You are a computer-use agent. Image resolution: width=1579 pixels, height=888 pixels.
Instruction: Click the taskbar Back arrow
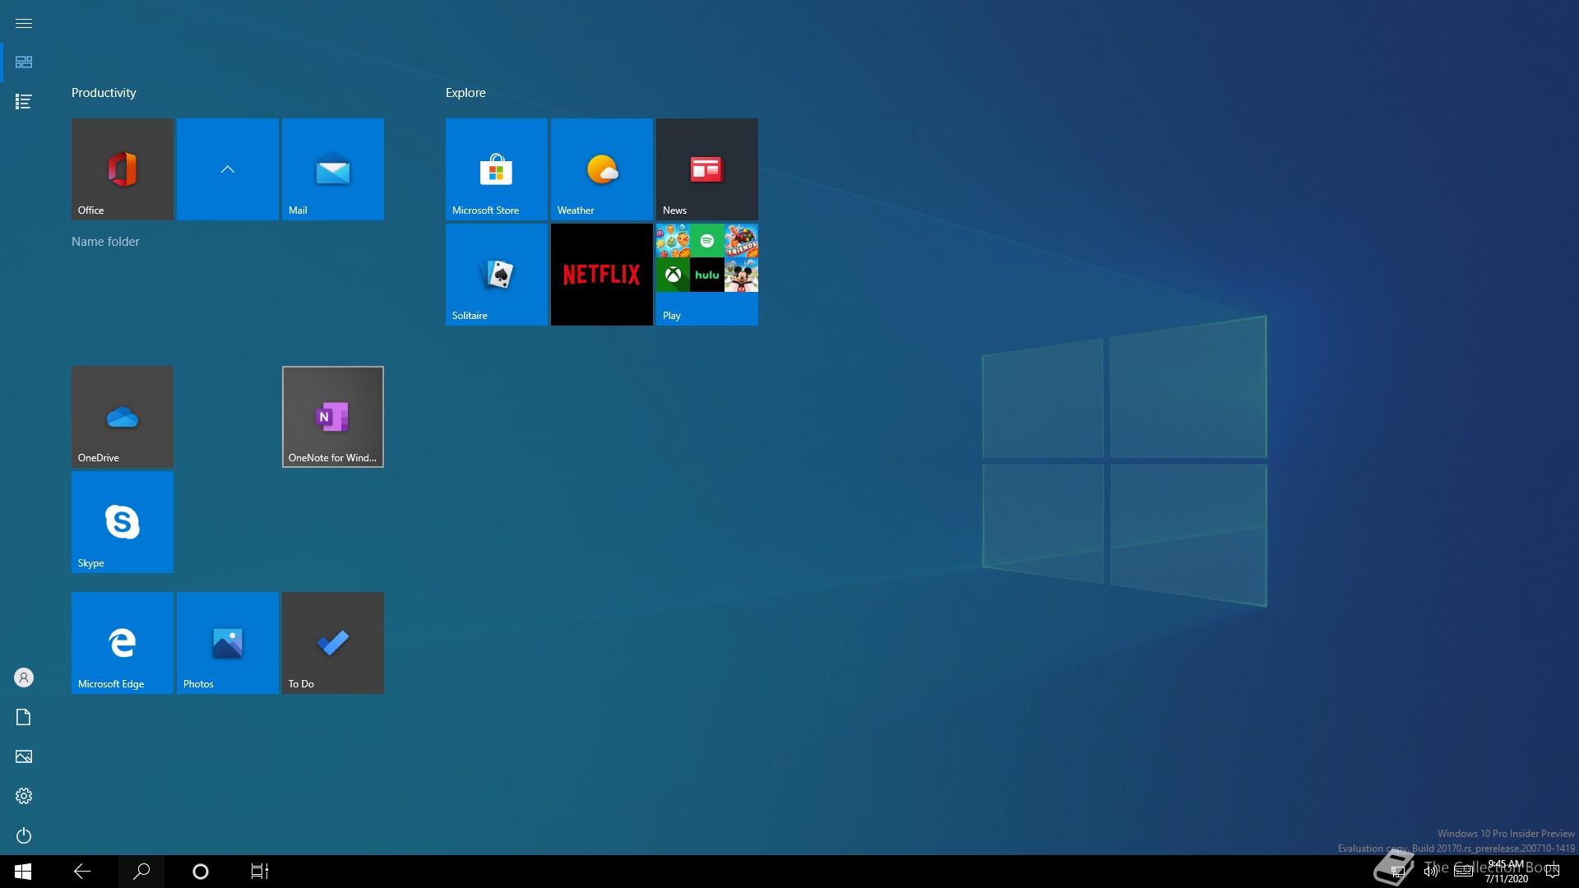[82, 872]
